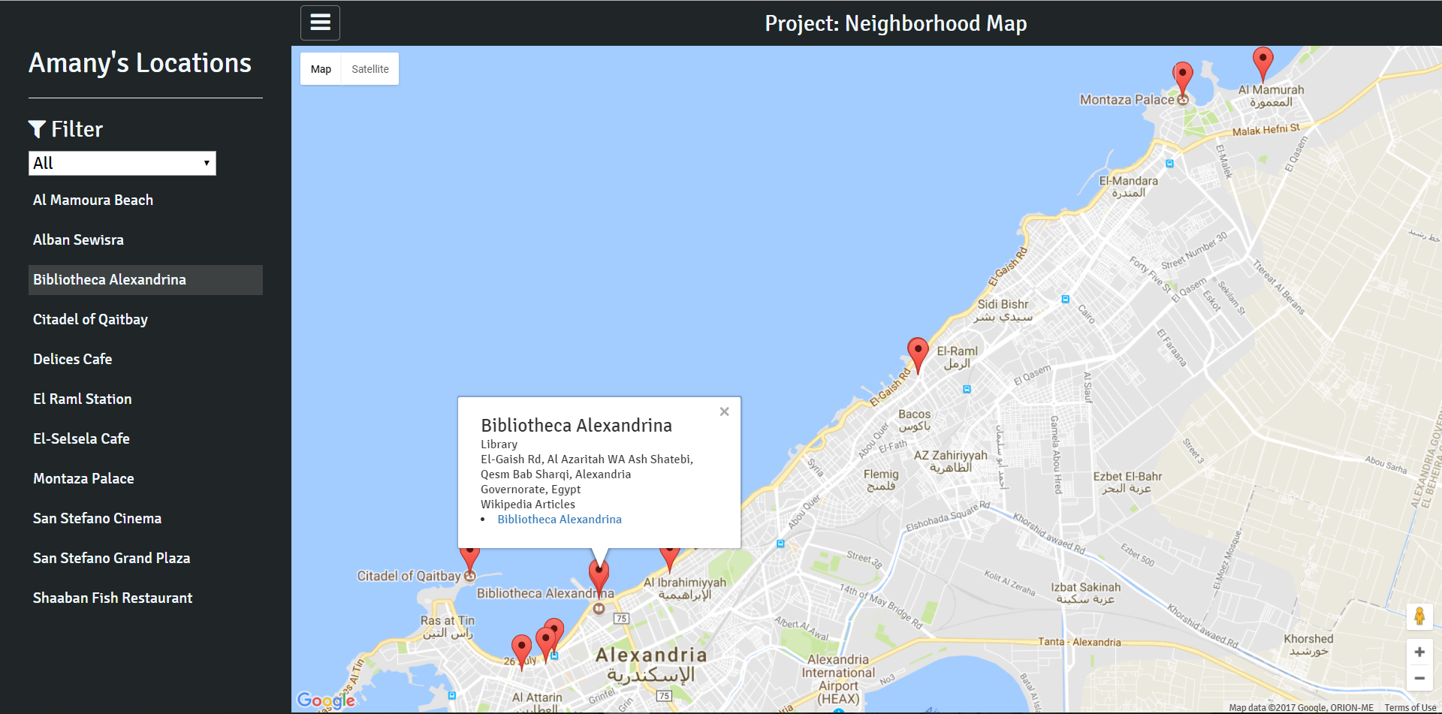
Task: Close the Bibliotheca Alexandrina info window
Action: 724,411
